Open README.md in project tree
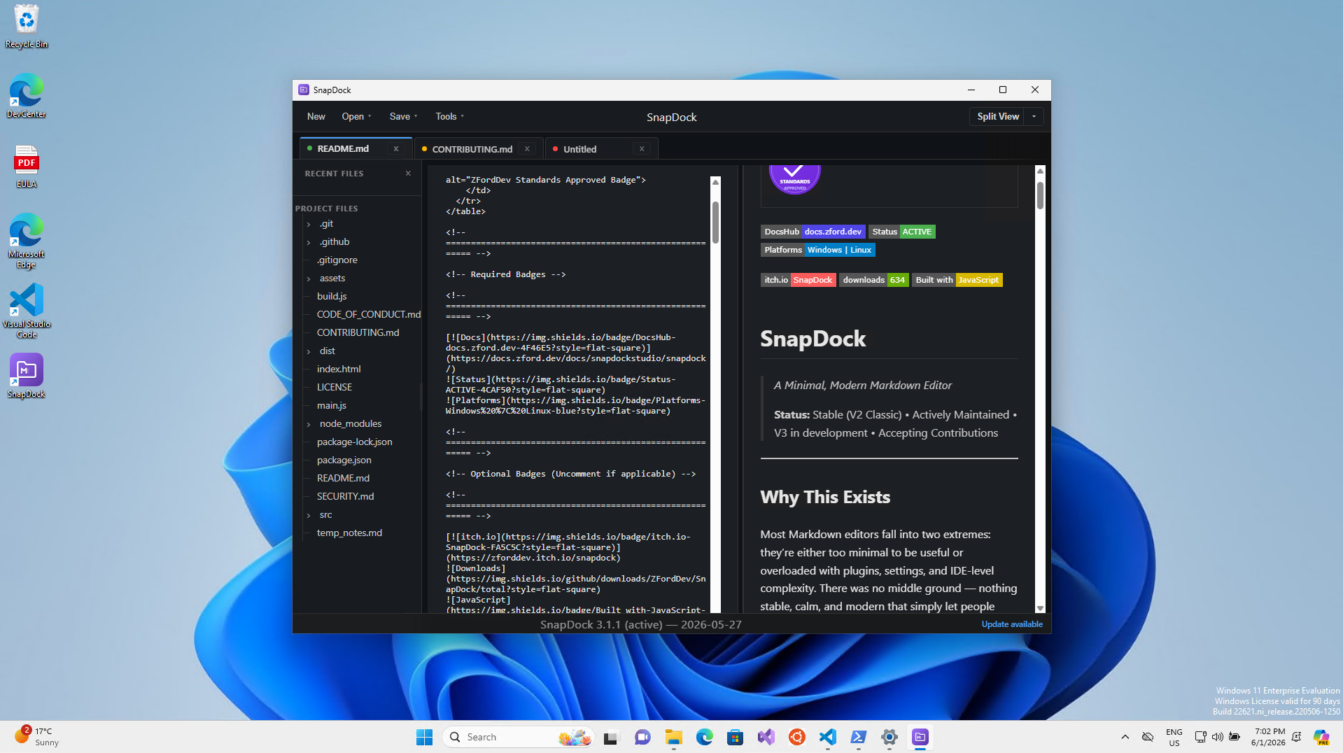The image size is (1343, 753). (343, 478)
